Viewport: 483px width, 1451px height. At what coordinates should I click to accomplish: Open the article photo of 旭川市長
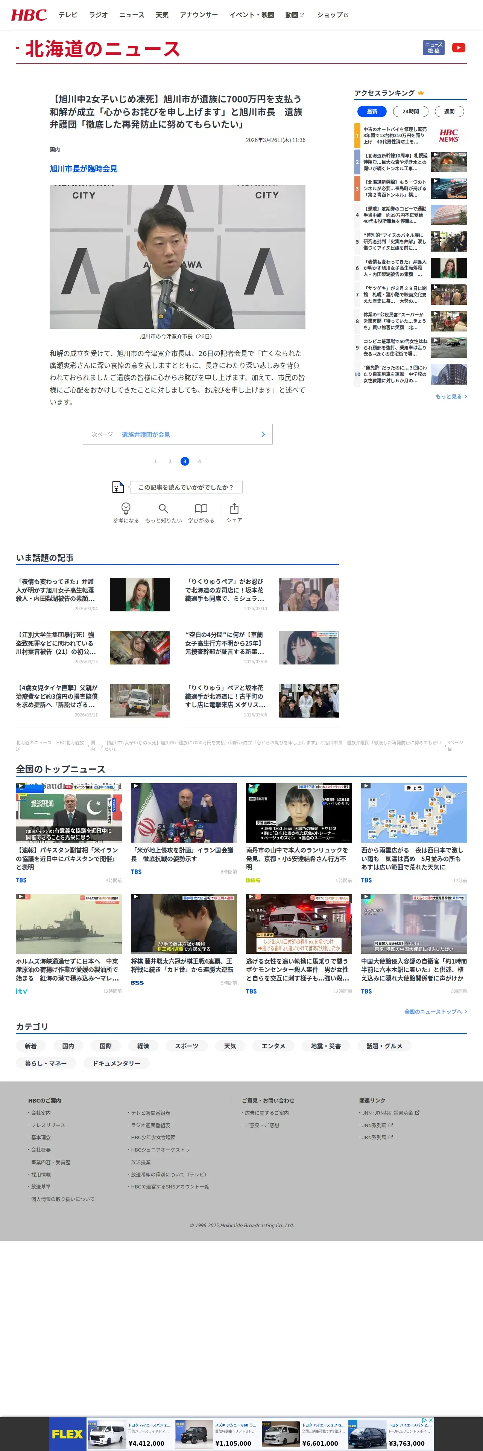point(177,256)
